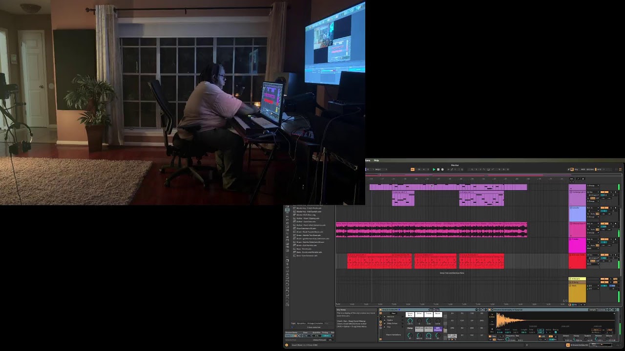Select the Dynamics tag filter
625x351 pixels.
click(x=301, y=323)
